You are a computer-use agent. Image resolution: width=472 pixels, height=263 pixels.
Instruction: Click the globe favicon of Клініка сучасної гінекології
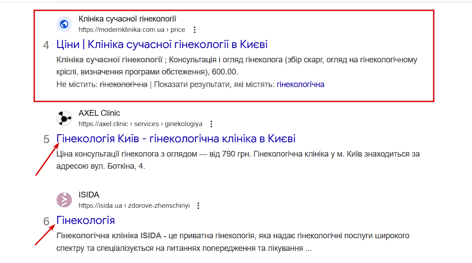[64, 24]
